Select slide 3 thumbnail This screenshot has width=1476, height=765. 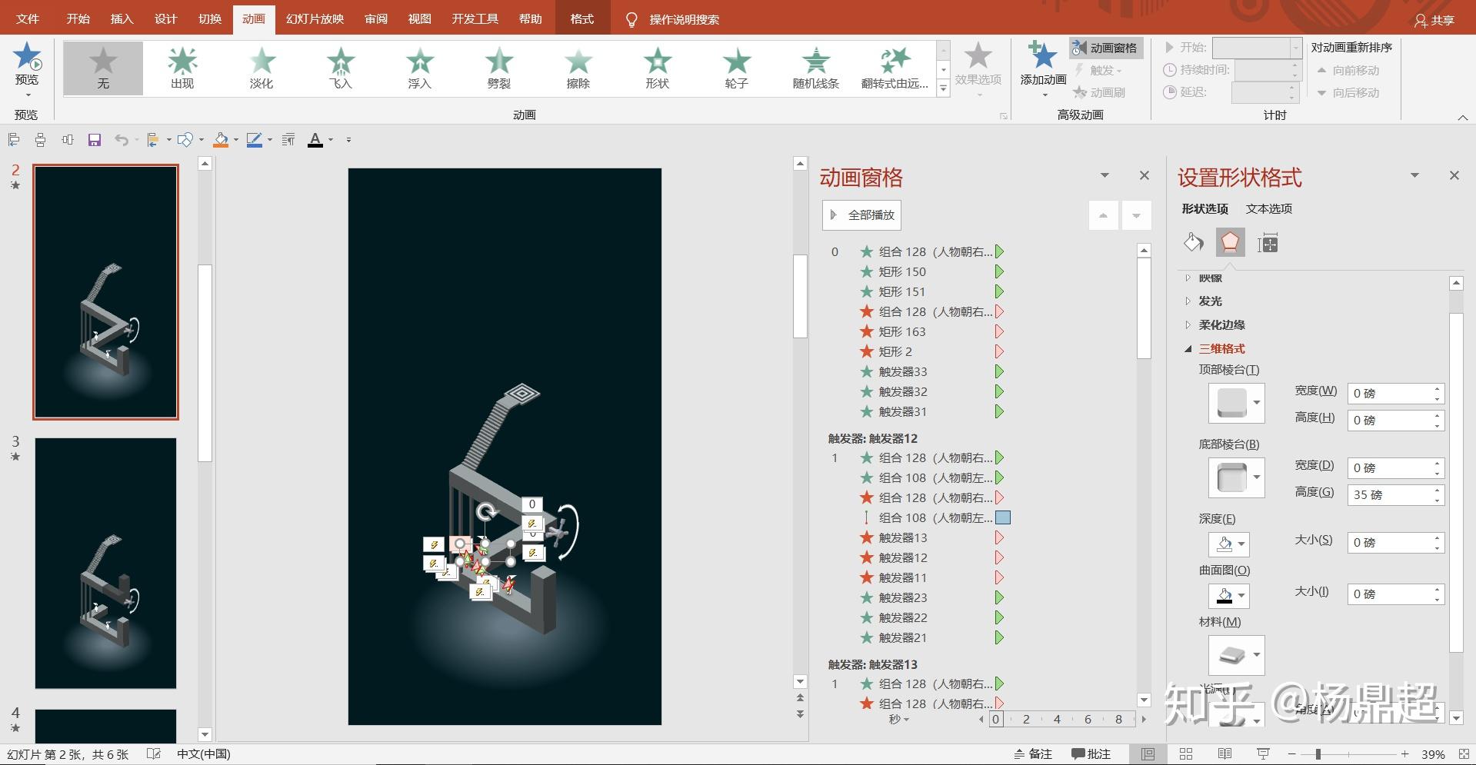(105, 563)
